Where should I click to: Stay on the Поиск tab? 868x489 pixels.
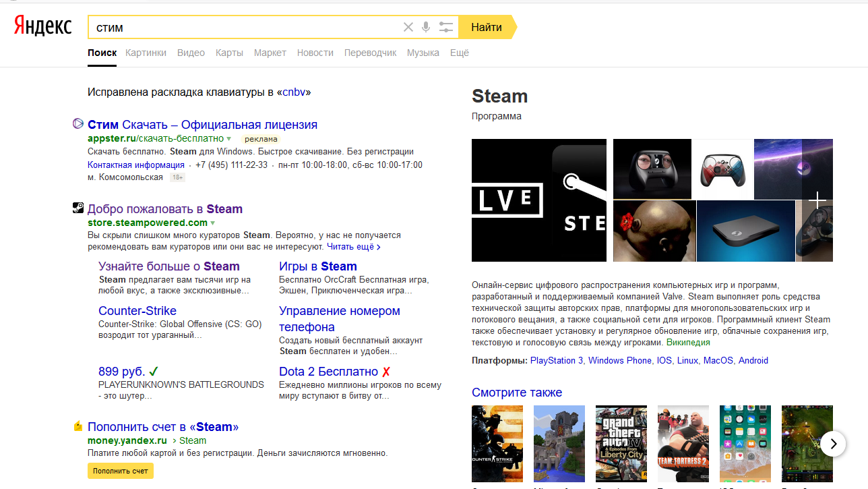[x=102, y=53]
